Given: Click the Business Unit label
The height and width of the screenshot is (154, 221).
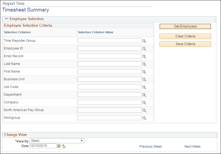Looking at the screenshot, I should pyautogui.click(x=14, y=79).
